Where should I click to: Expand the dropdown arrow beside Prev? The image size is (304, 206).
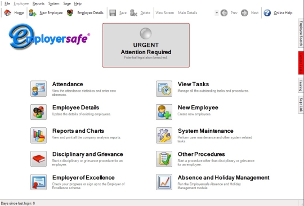pos(217,13)
